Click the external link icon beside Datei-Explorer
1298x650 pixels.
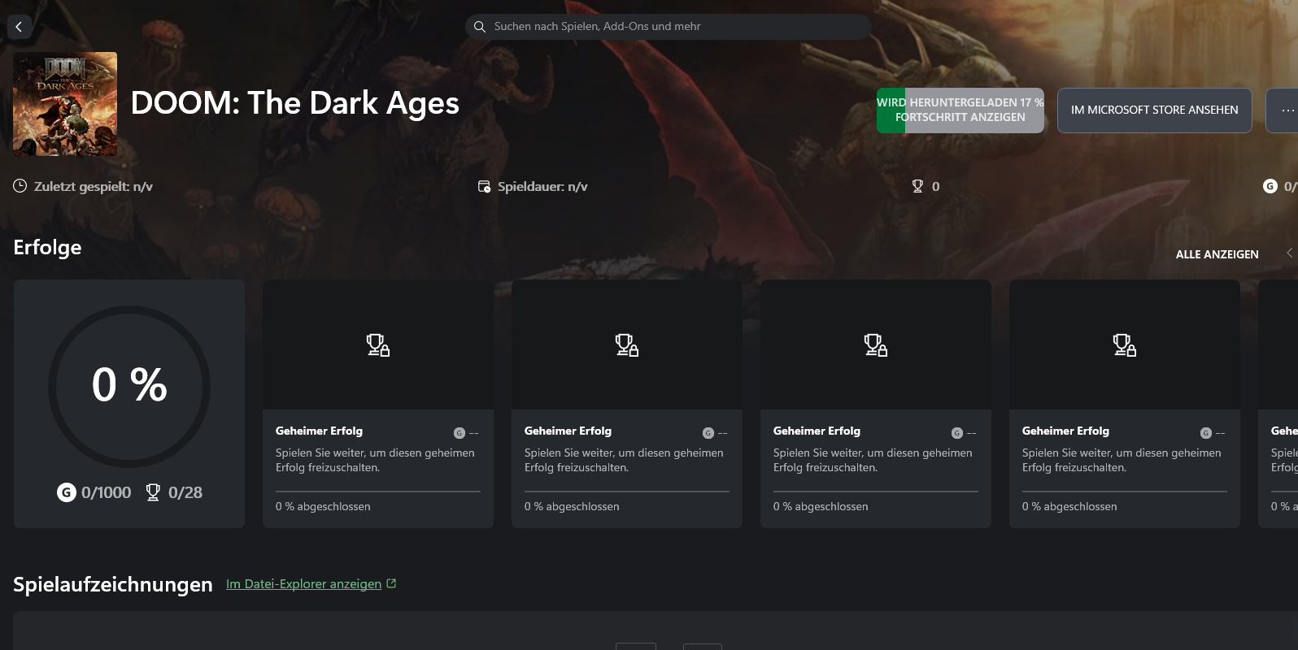pos(391,583)
